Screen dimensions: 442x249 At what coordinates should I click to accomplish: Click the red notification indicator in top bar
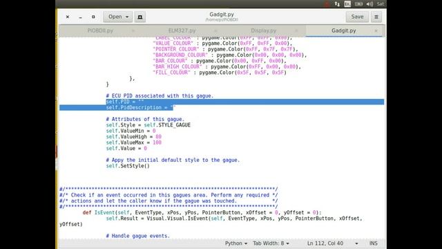327,4
